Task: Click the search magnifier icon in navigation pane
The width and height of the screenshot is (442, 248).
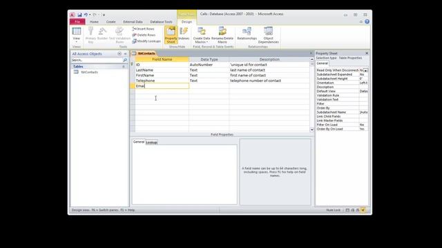Action: (x=125, y=60)
